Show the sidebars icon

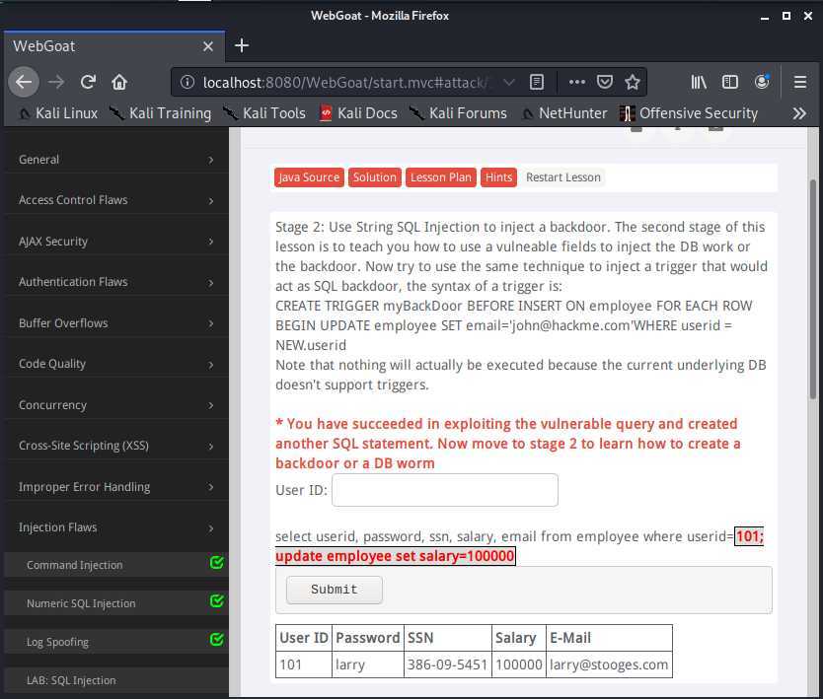(730, 82)
